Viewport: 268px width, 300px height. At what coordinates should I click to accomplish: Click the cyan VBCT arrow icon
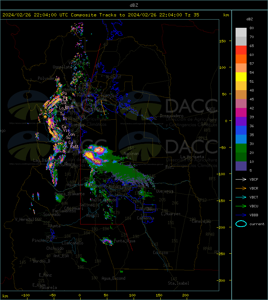pyautogui.click(x=241, y=197)
